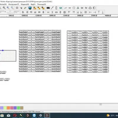Click the green letter M icon

click(x=61, y=8)
